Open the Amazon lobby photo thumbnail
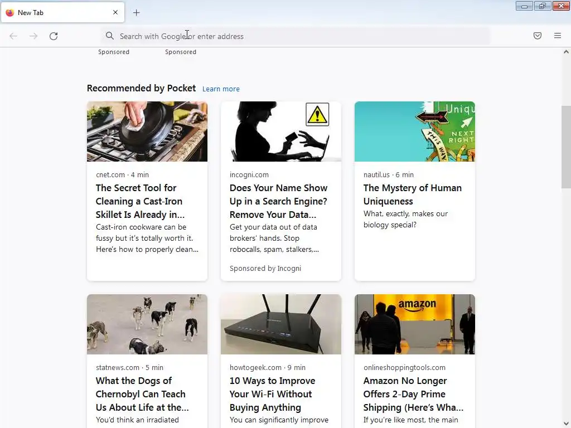The image size is (571, 428). pos(415,324)
